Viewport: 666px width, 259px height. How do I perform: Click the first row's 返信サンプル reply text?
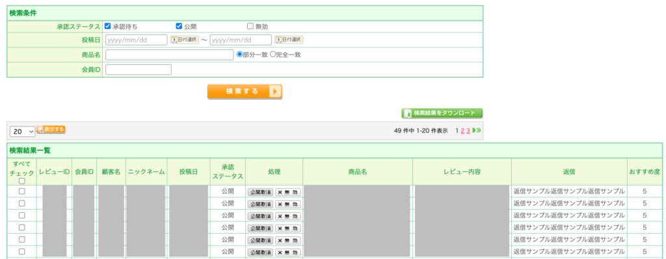[x=568, y=191]
